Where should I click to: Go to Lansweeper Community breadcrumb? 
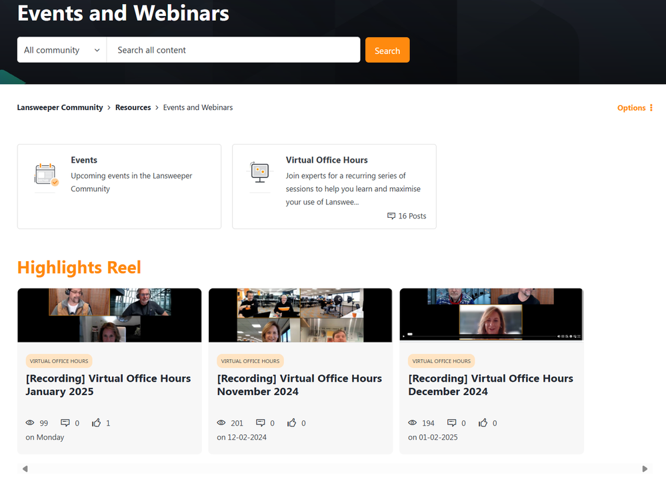pos(60,107)
